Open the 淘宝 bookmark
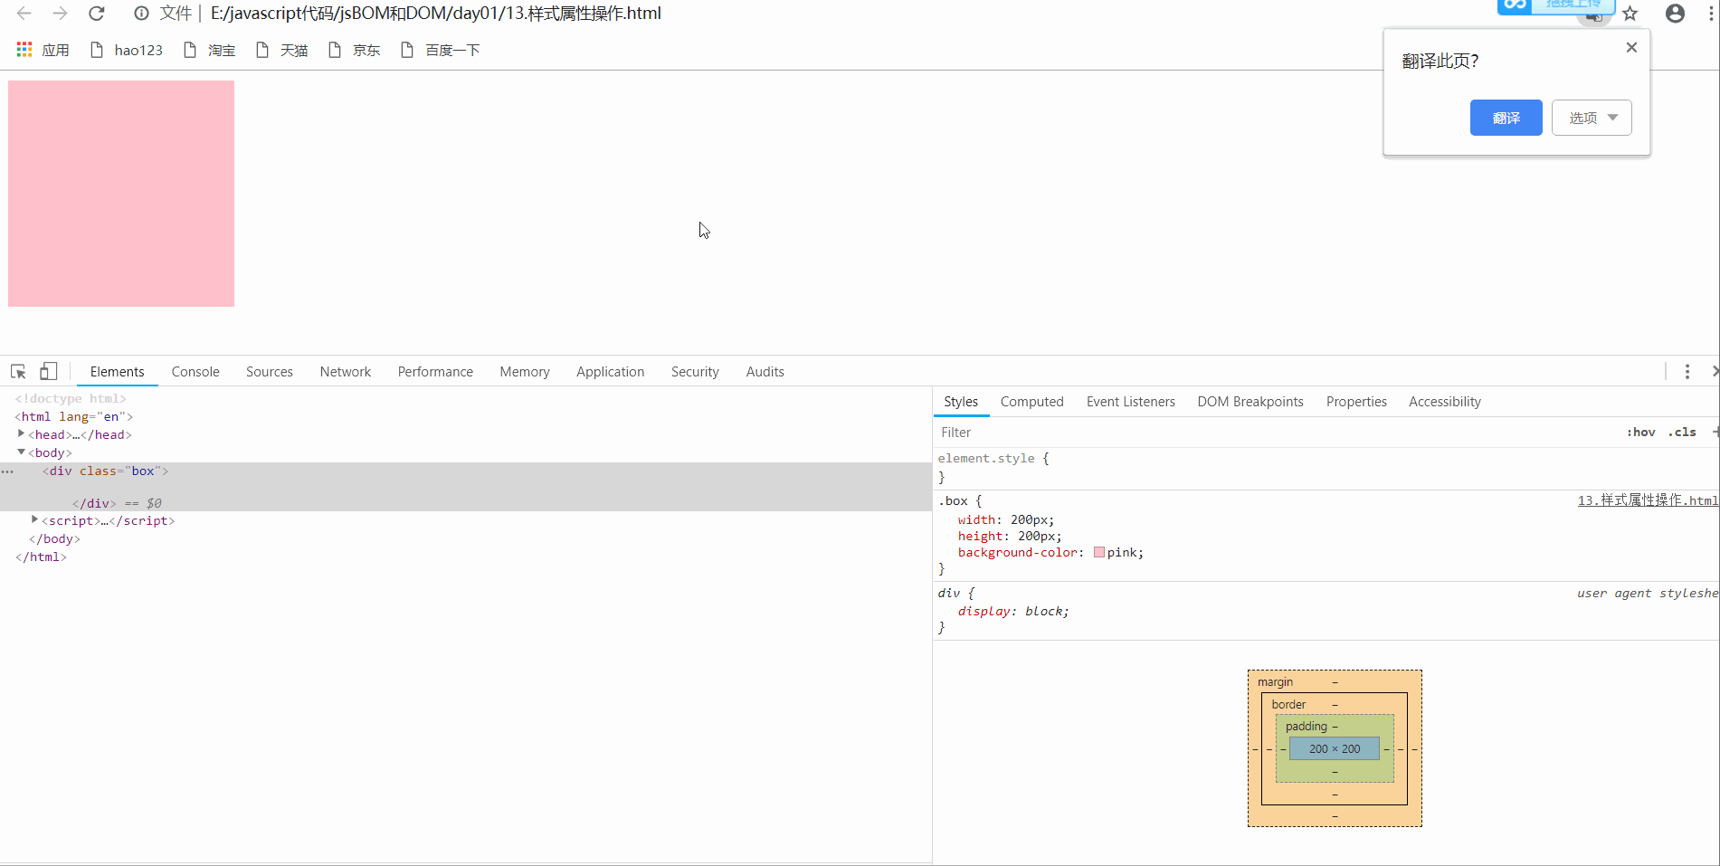 tap(210, 50)
